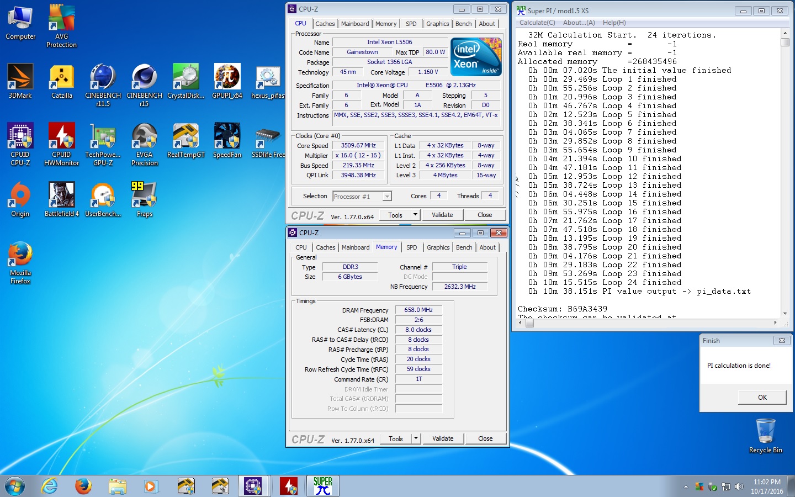Viewport: 795px width, 497px height.
Task: Click Close button in bottom CPU-Z window
Action: (x=485, y=438)
